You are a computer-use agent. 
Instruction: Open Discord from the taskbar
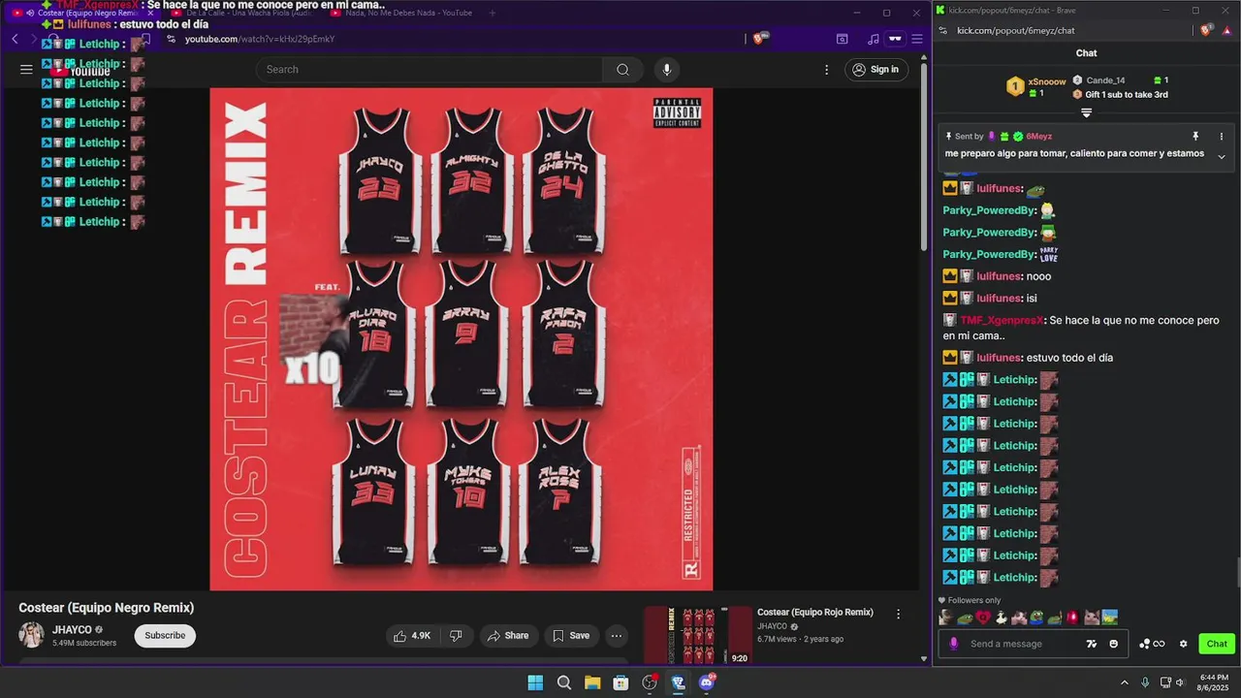pos(707,682)
